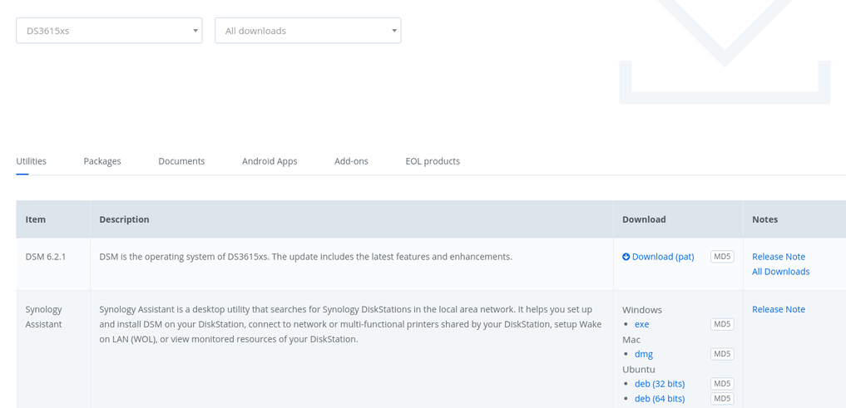Viewport: 846px width, 408px height.
Task: Download the Windows exe of Synology Assistant
Action: point(641,324)
